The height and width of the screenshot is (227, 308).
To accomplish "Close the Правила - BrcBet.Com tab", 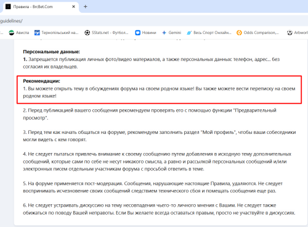I will (73, 7).
